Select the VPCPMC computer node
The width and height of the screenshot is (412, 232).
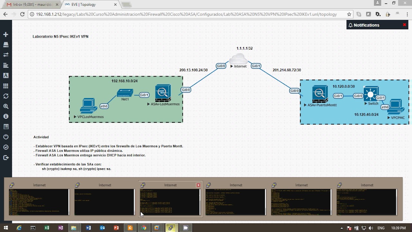click(x=396, y=107)
